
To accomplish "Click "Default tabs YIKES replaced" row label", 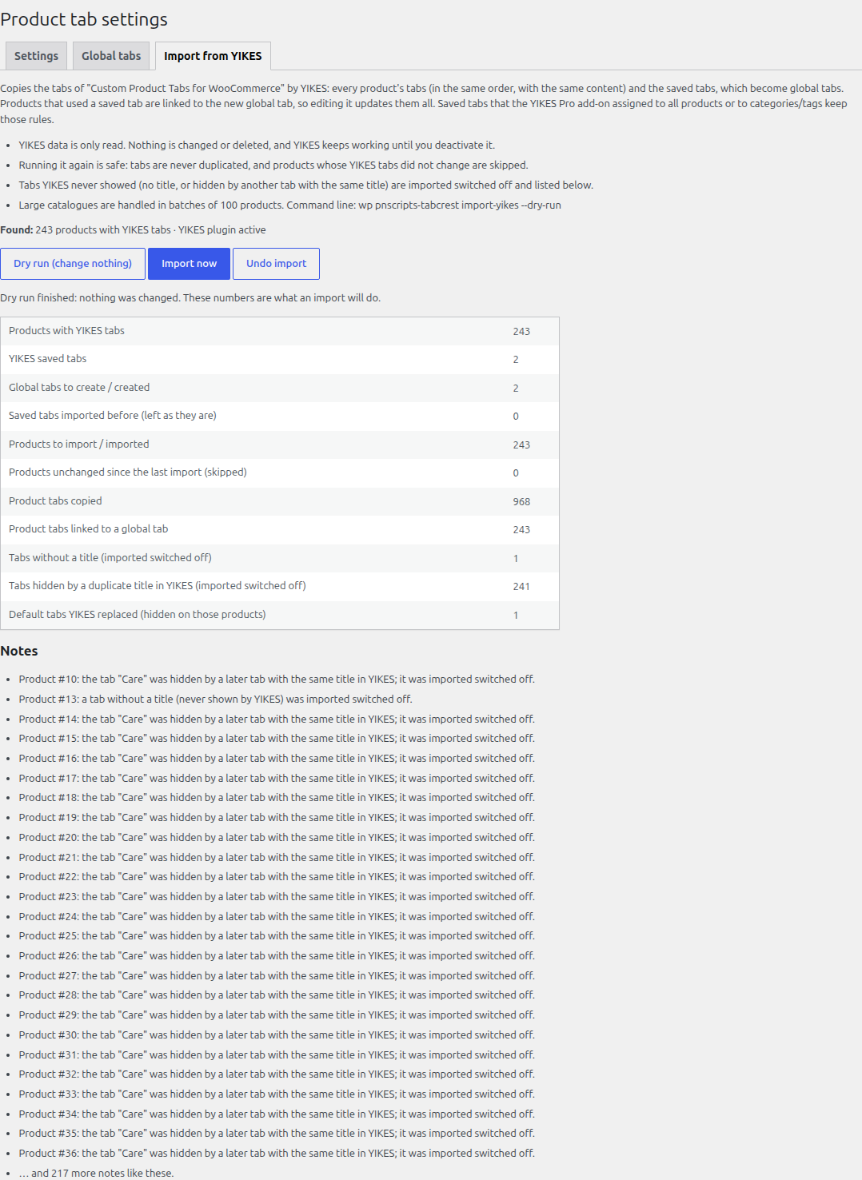I will click(x=138, y=615).
